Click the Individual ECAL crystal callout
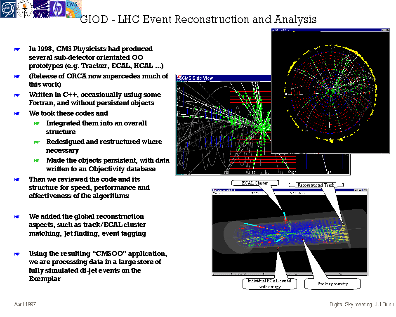 tap(269, 284)
